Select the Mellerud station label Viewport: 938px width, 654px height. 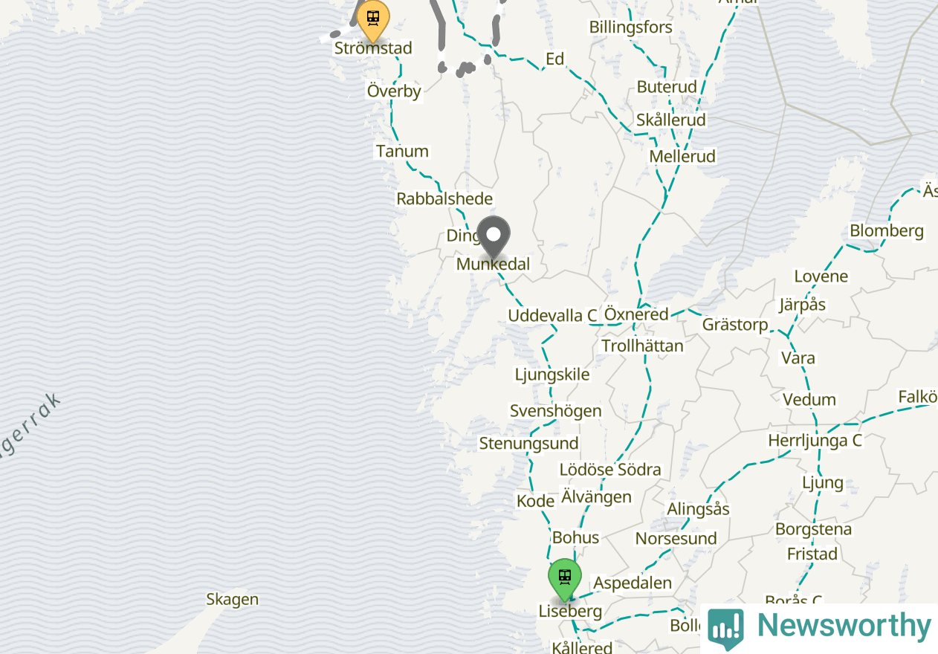point(682,157)
